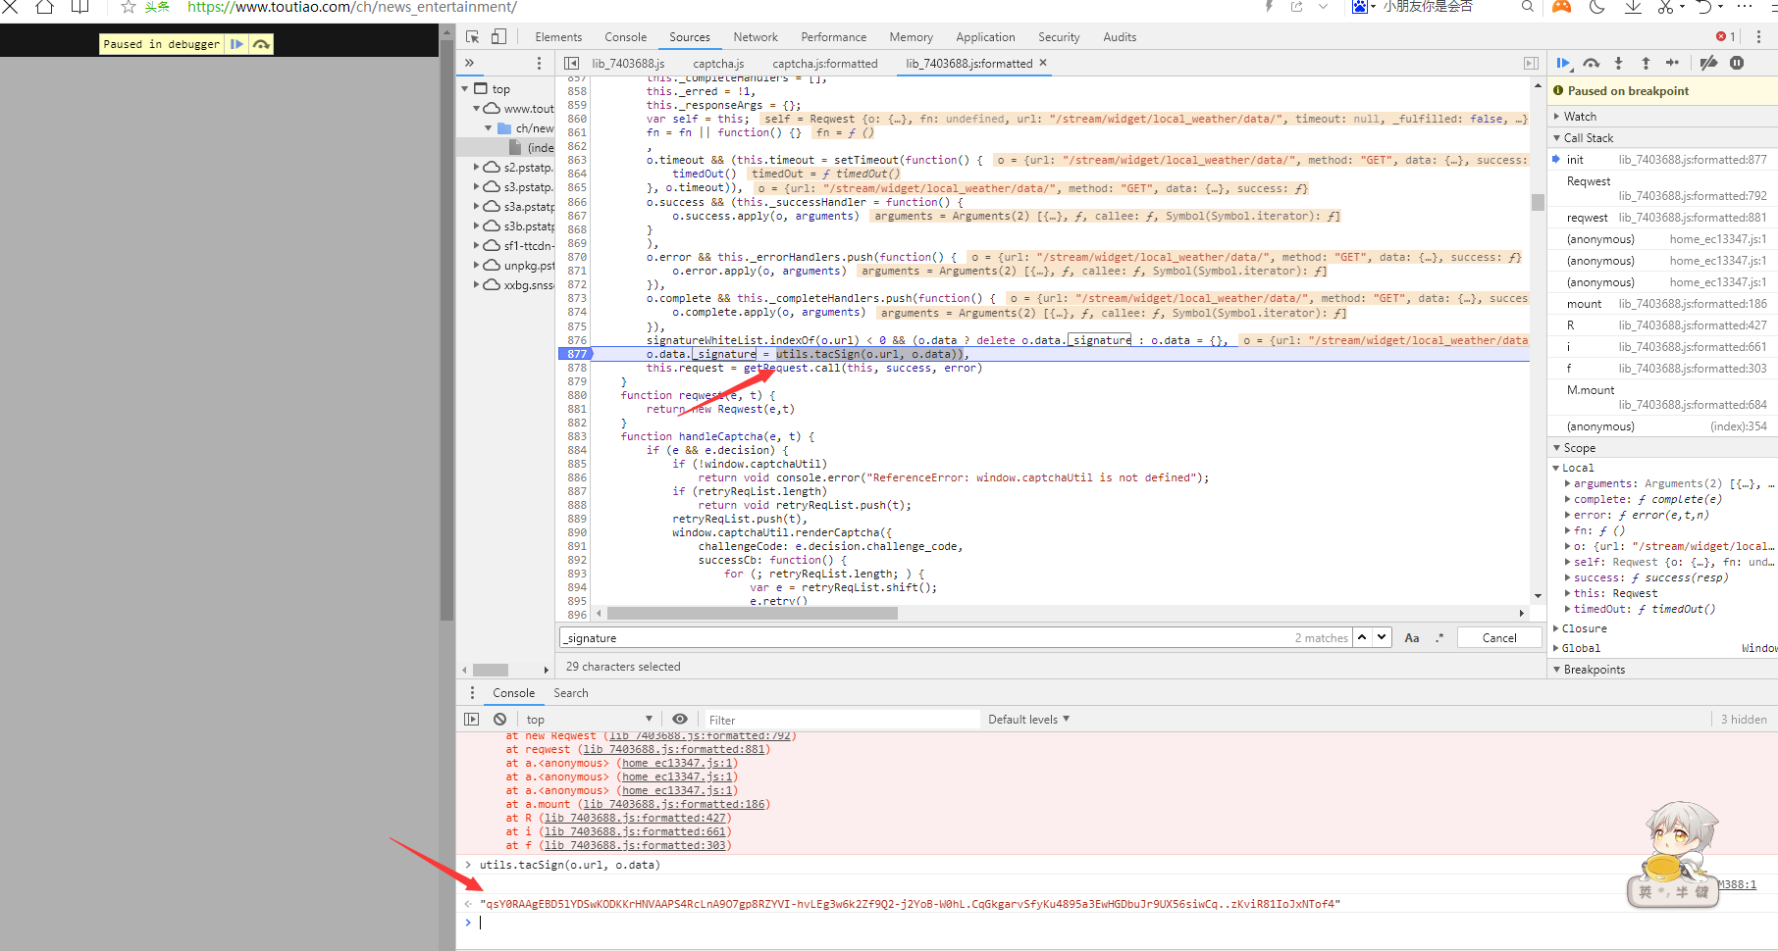Resume script execution in debugger toolbar

(x=1563, y=63)
